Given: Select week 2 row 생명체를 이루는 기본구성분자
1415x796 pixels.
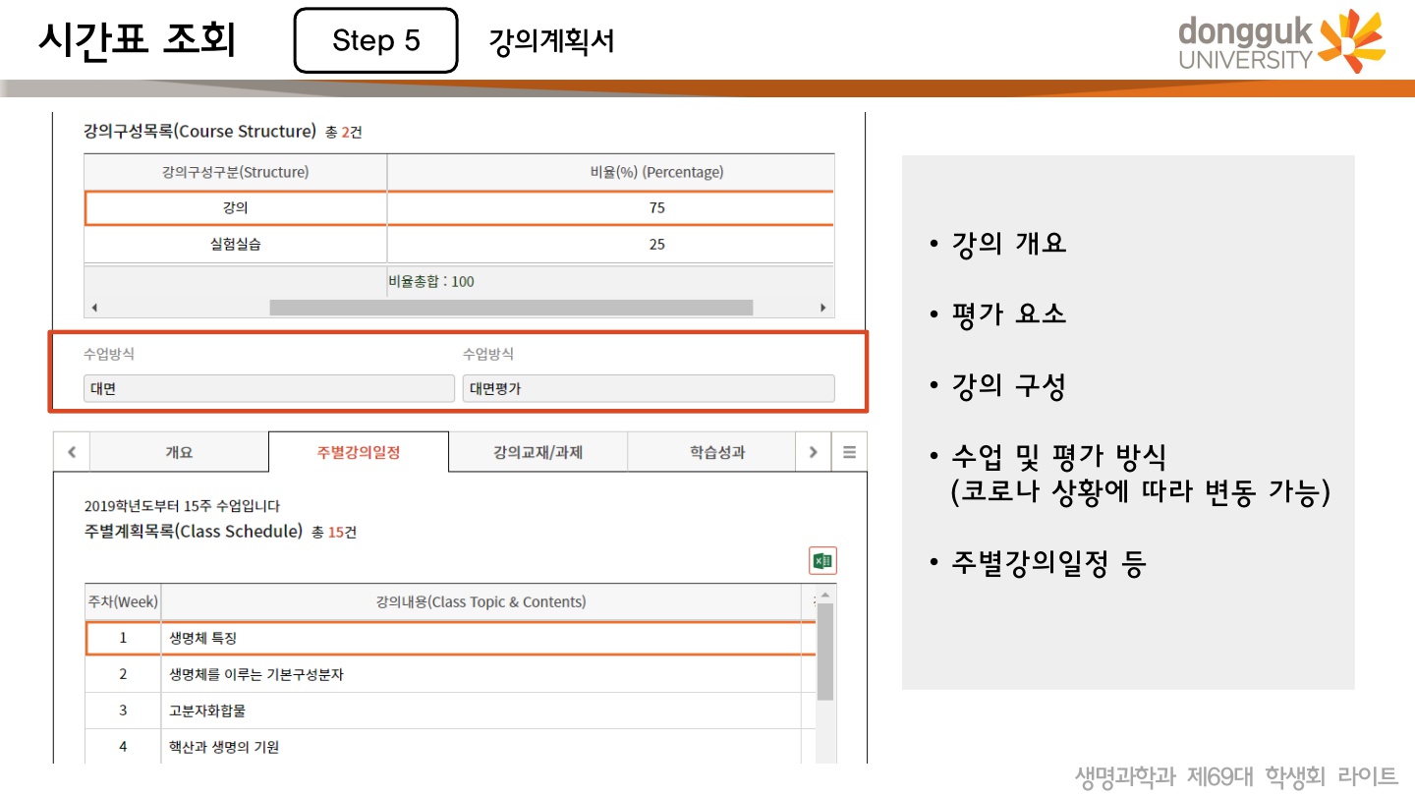Looking at the screenshot, I should point(451,674).
